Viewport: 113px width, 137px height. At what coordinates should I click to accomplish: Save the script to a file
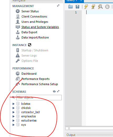pos(77,7)
